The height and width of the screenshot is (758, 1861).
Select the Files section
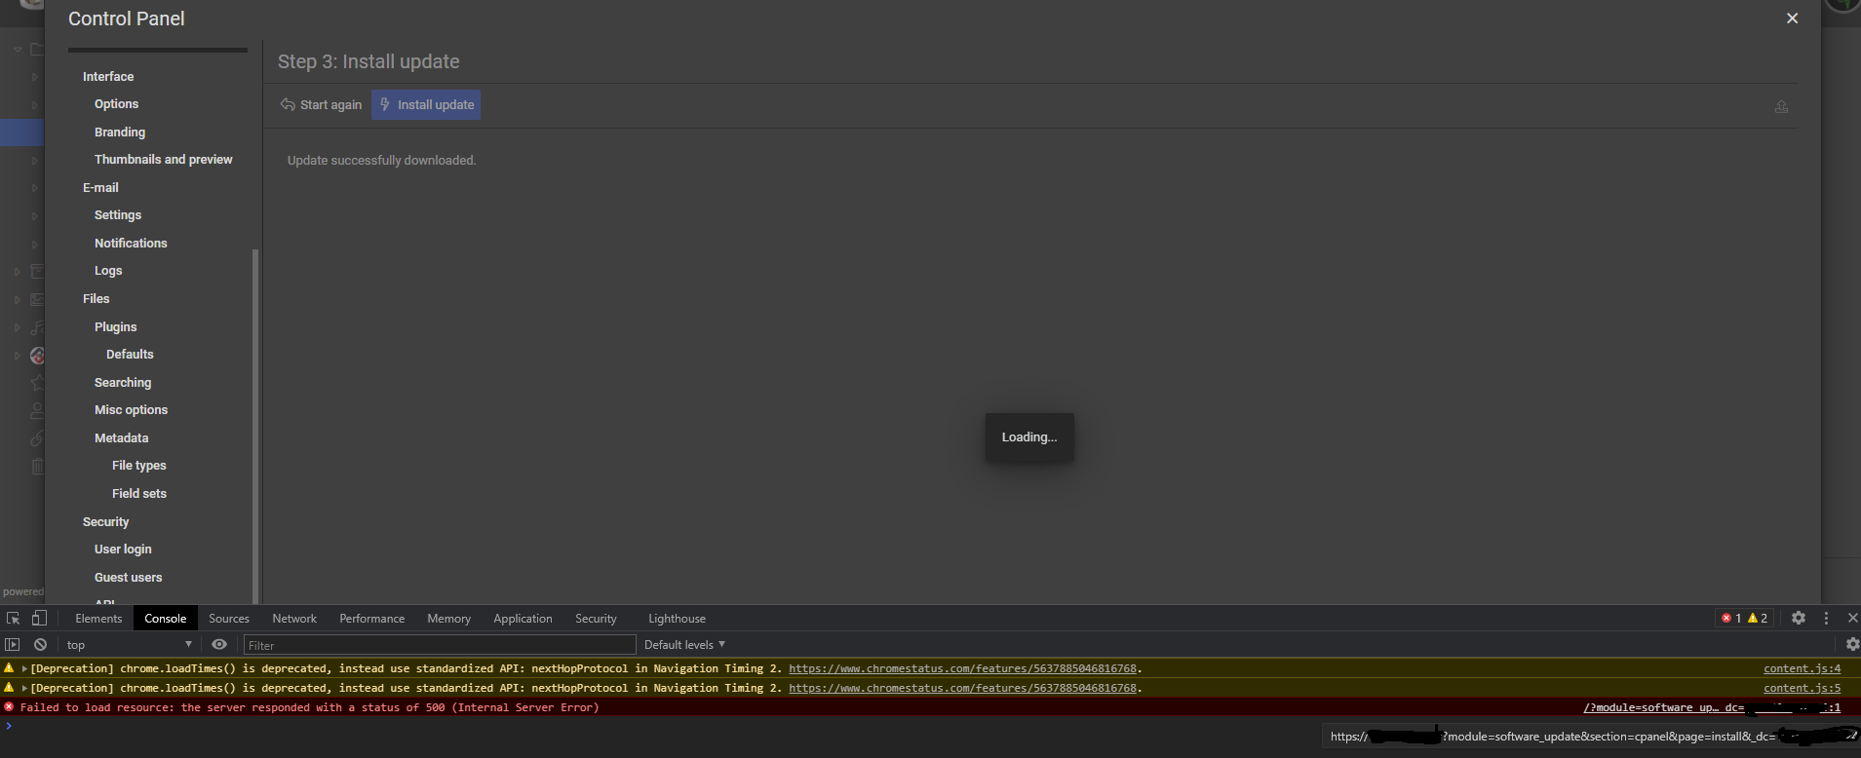tap(96, 299)
